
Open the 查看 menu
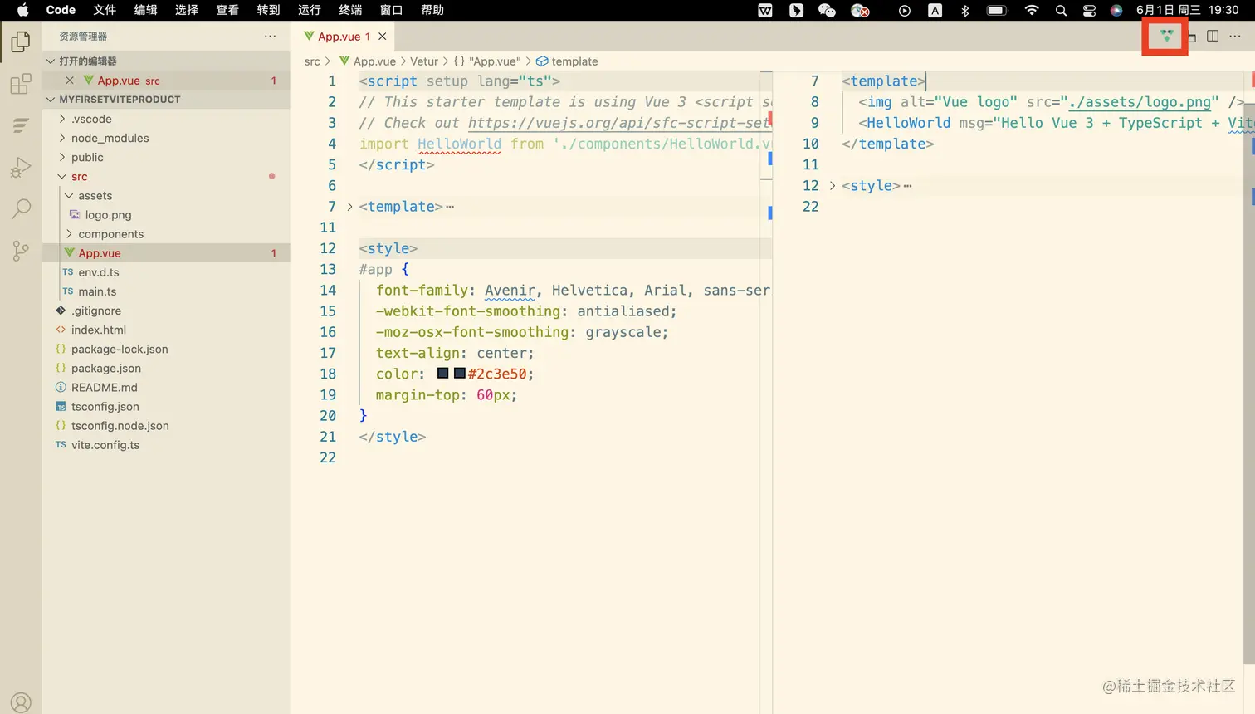pyautogui.click(x=227, y=10)
